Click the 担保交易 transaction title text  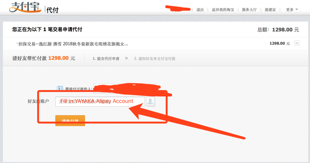point(73,44)
